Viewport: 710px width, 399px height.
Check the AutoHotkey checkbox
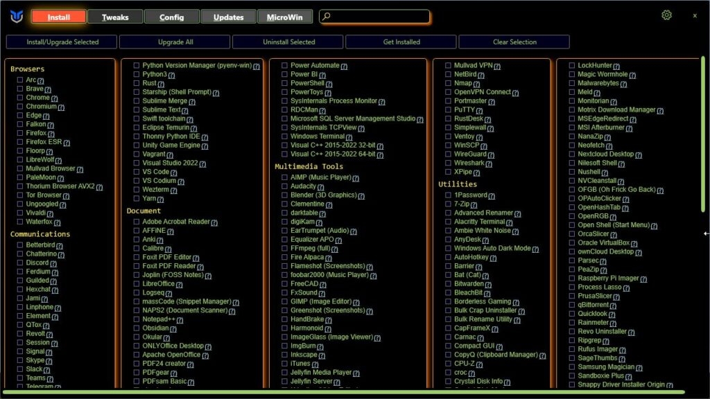[449, 257]
